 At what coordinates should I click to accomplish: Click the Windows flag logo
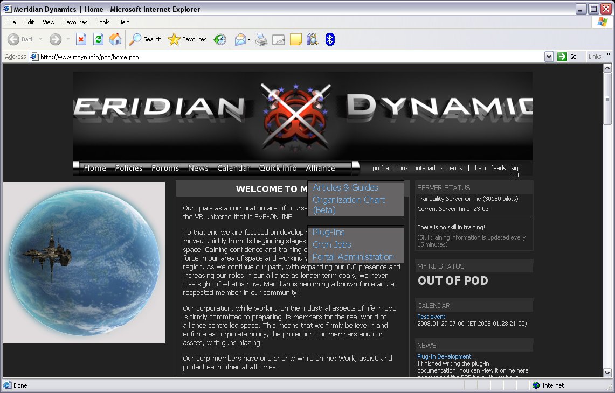603,22
